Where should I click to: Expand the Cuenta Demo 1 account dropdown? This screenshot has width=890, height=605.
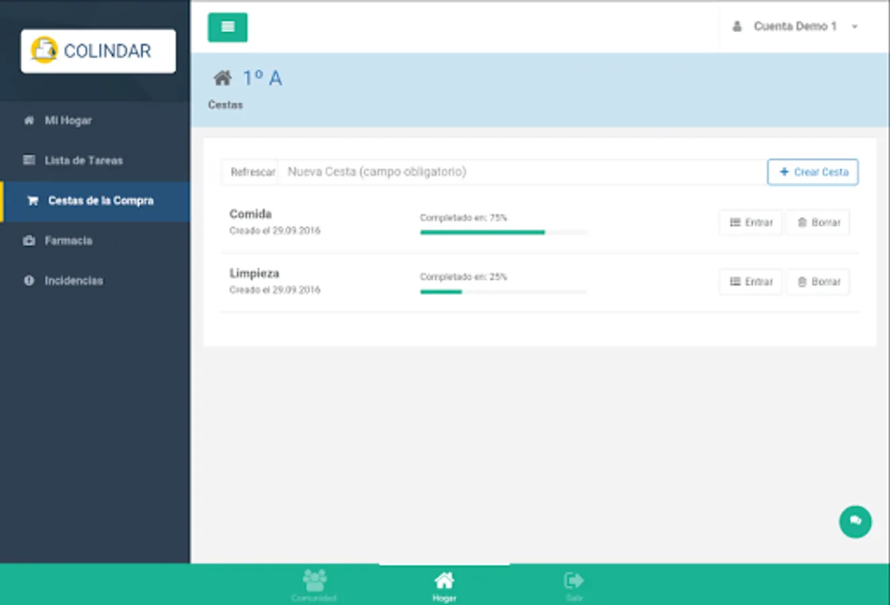[x=795, y=26]
